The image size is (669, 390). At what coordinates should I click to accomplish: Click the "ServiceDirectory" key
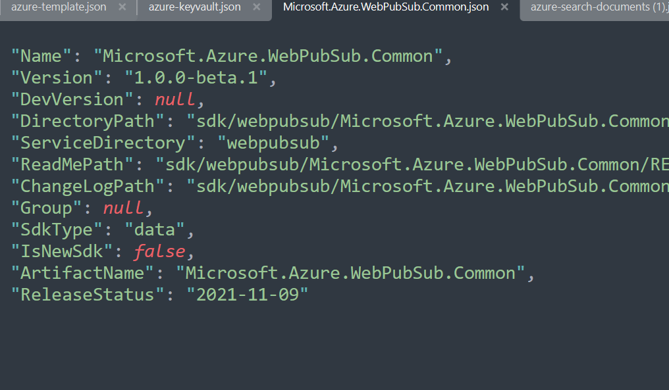coord(103,143)
